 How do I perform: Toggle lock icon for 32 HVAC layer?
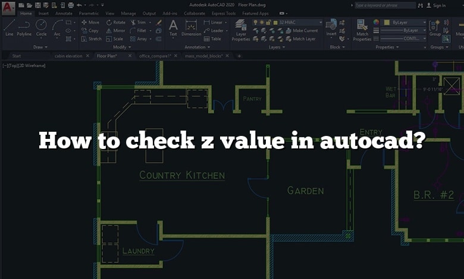tap(268, 22)
